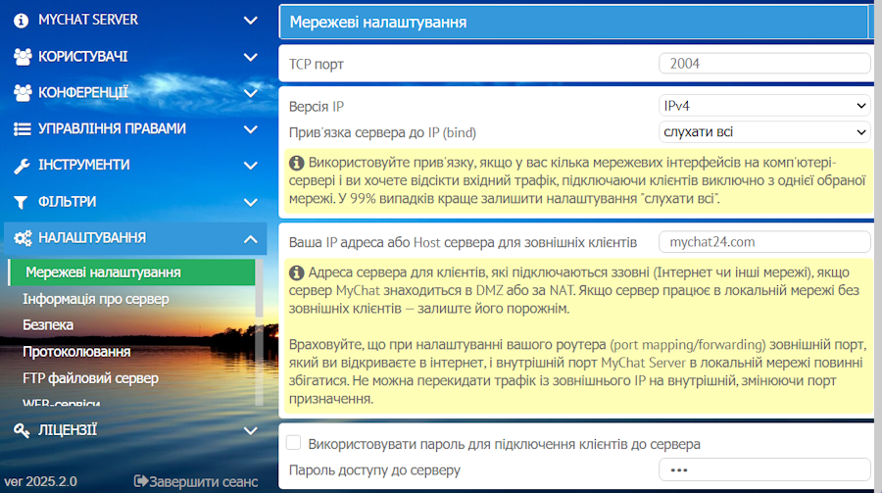Select Безпека in the settings submenu
Image resolution: width=882 pixels, height=493 pixels.
click(48, 324)
